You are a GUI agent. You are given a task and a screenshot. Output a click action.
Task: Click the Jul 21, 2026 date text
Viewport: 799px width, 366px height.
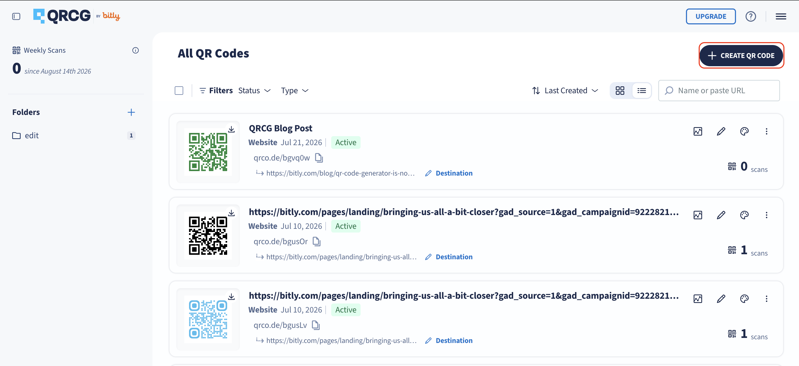(301, 142)
